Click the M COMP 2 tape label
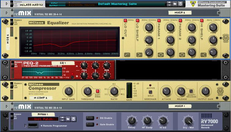Screen dimensions: 231x132 pos(41,98)
